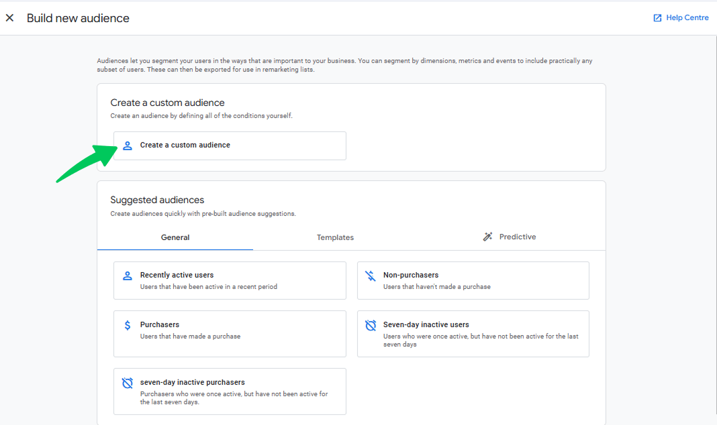This screenshot has width=717, height=425.
Task: Click the person icon for Recently active users
Action: pos(128,276)
